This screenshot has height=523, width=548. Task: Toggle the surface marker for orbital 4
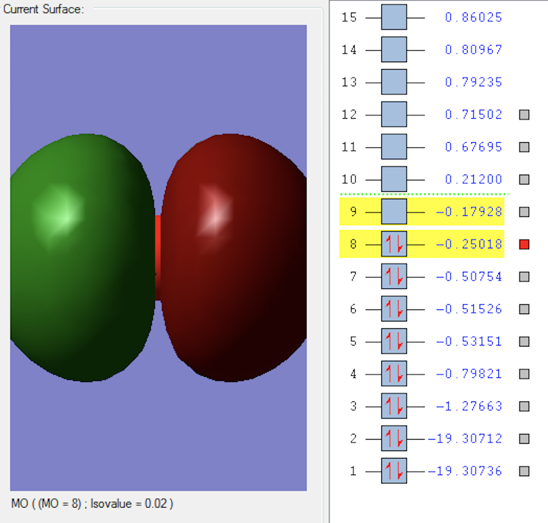(x=524, y=374)
